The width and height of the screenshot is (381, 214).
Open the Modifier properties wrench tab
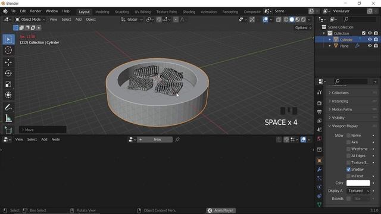pos(320,169)
